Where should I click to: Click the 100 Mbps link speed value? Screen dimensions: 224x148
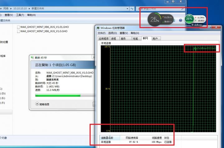[x=156, y=142]
